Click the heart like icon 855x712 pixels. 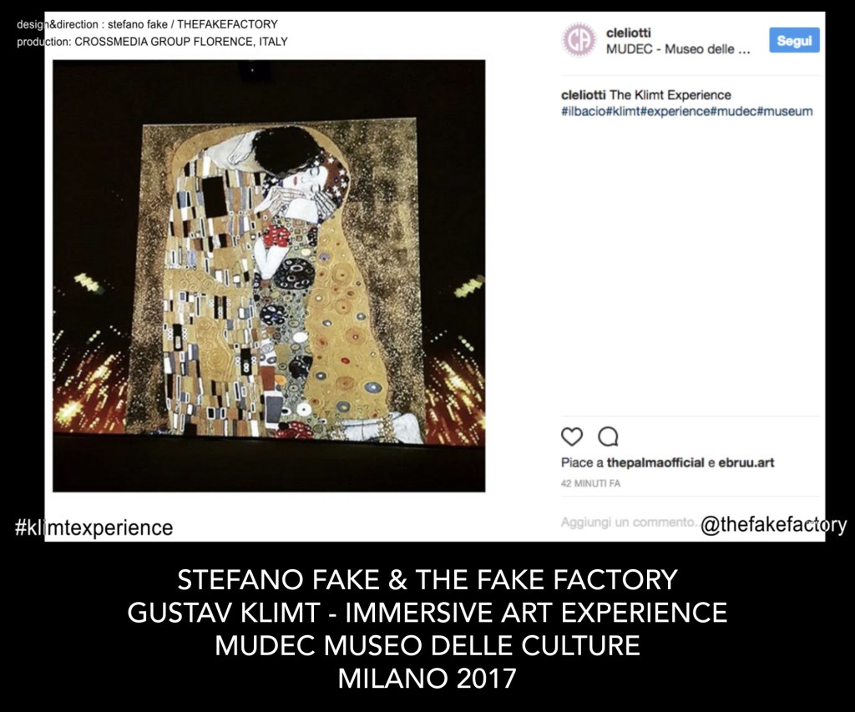coord(571,437)
